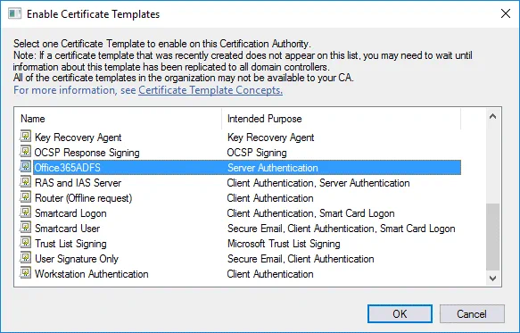
Task: Click the Router (Offline request) template icon
Action: click(25, 197)
